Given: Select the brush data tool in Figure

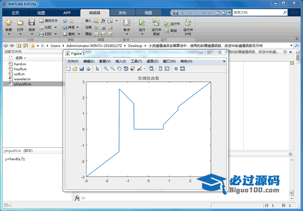Looking at the screenshot, I should click(139, 69).
